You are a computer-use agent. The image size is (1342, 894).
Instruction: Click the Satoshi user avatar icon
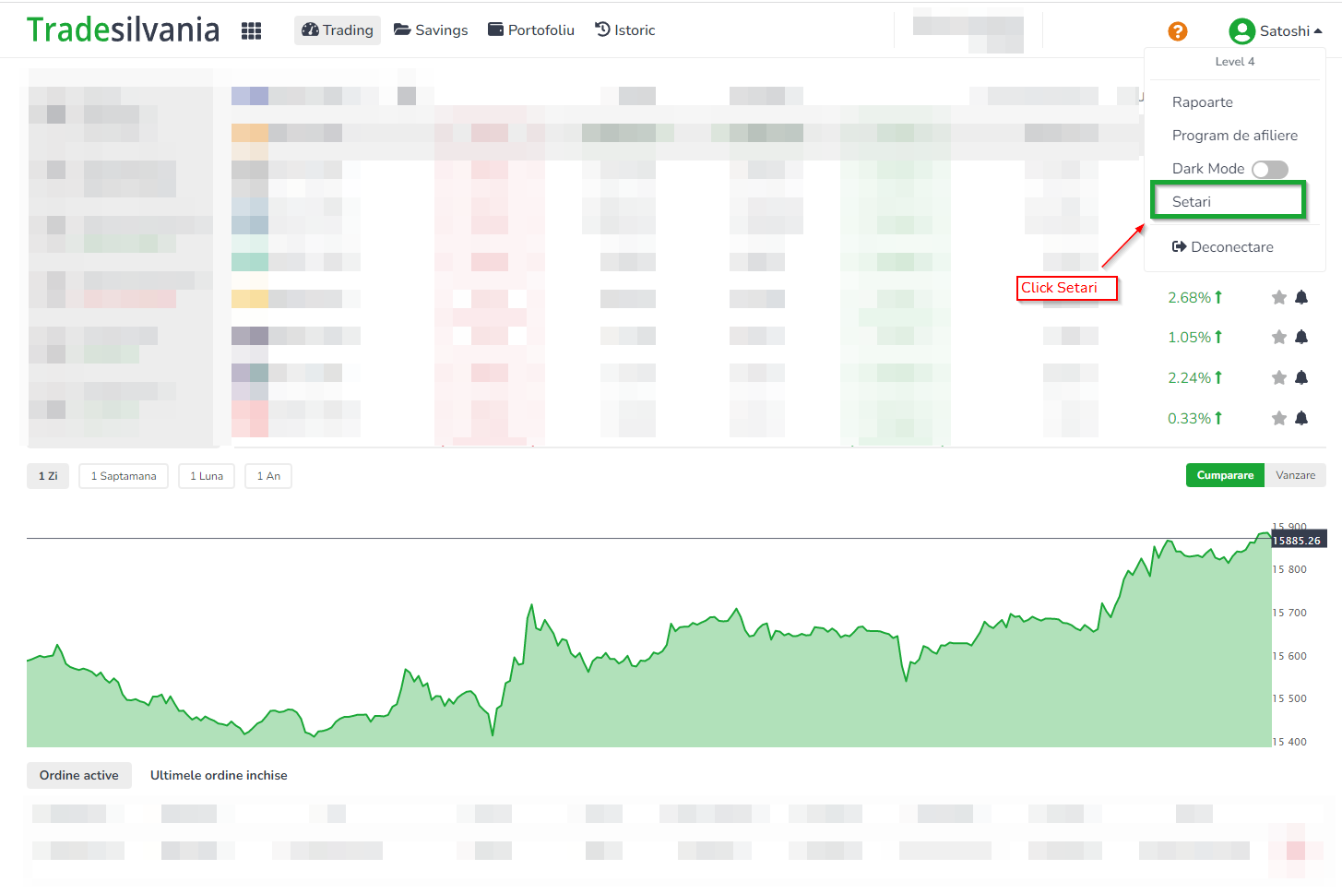click(x=1241, y=31)
